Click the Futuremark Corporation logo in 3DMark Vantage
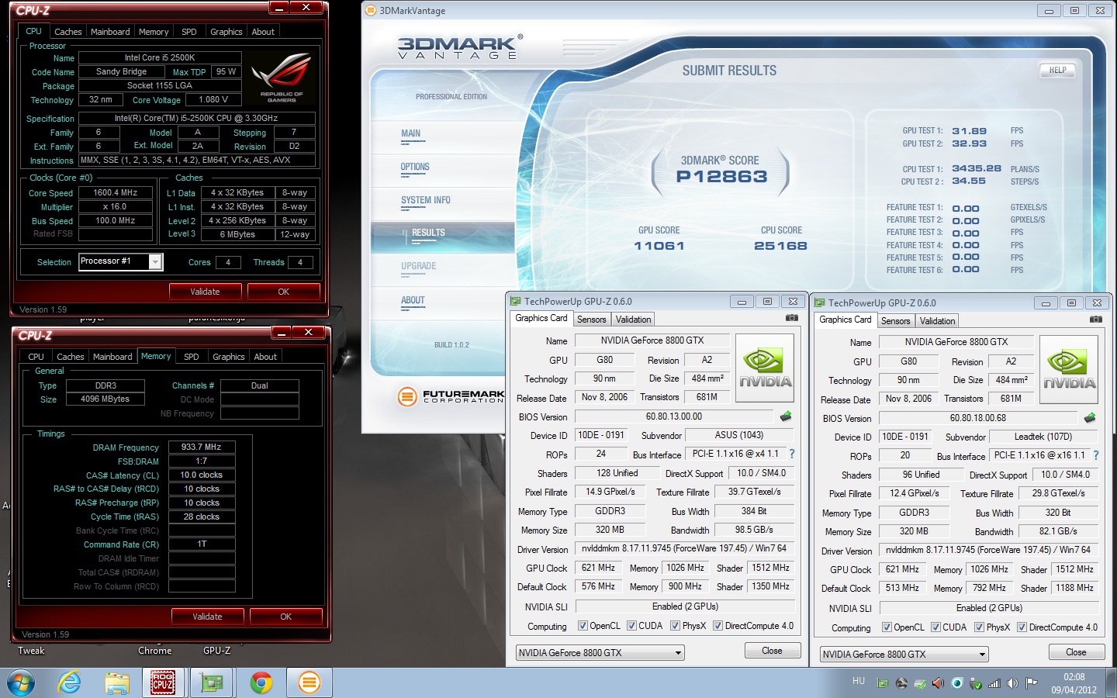 click(451, 397)
